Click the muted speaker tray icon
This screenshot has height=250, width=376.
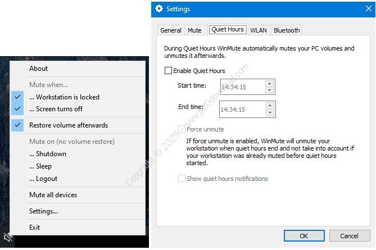(6, 238)
